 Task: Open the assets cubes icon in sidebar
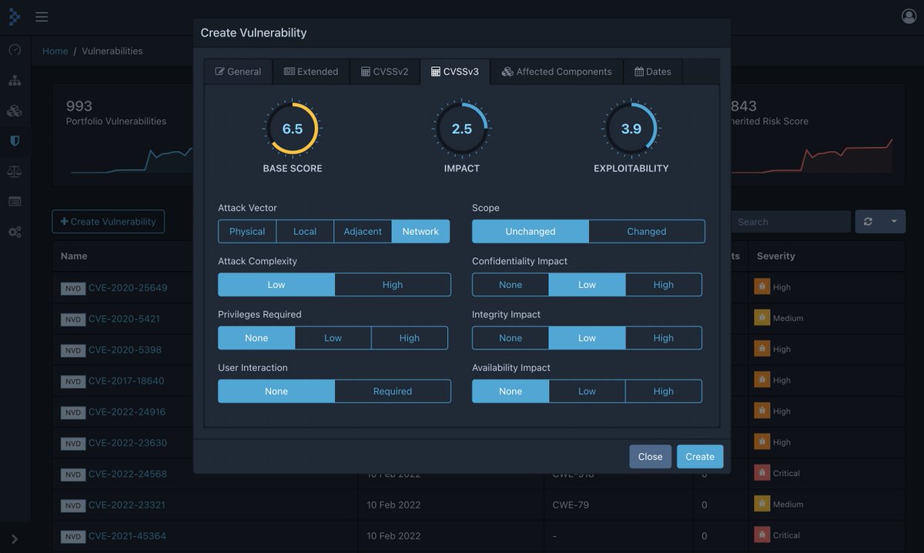(15, 109)
